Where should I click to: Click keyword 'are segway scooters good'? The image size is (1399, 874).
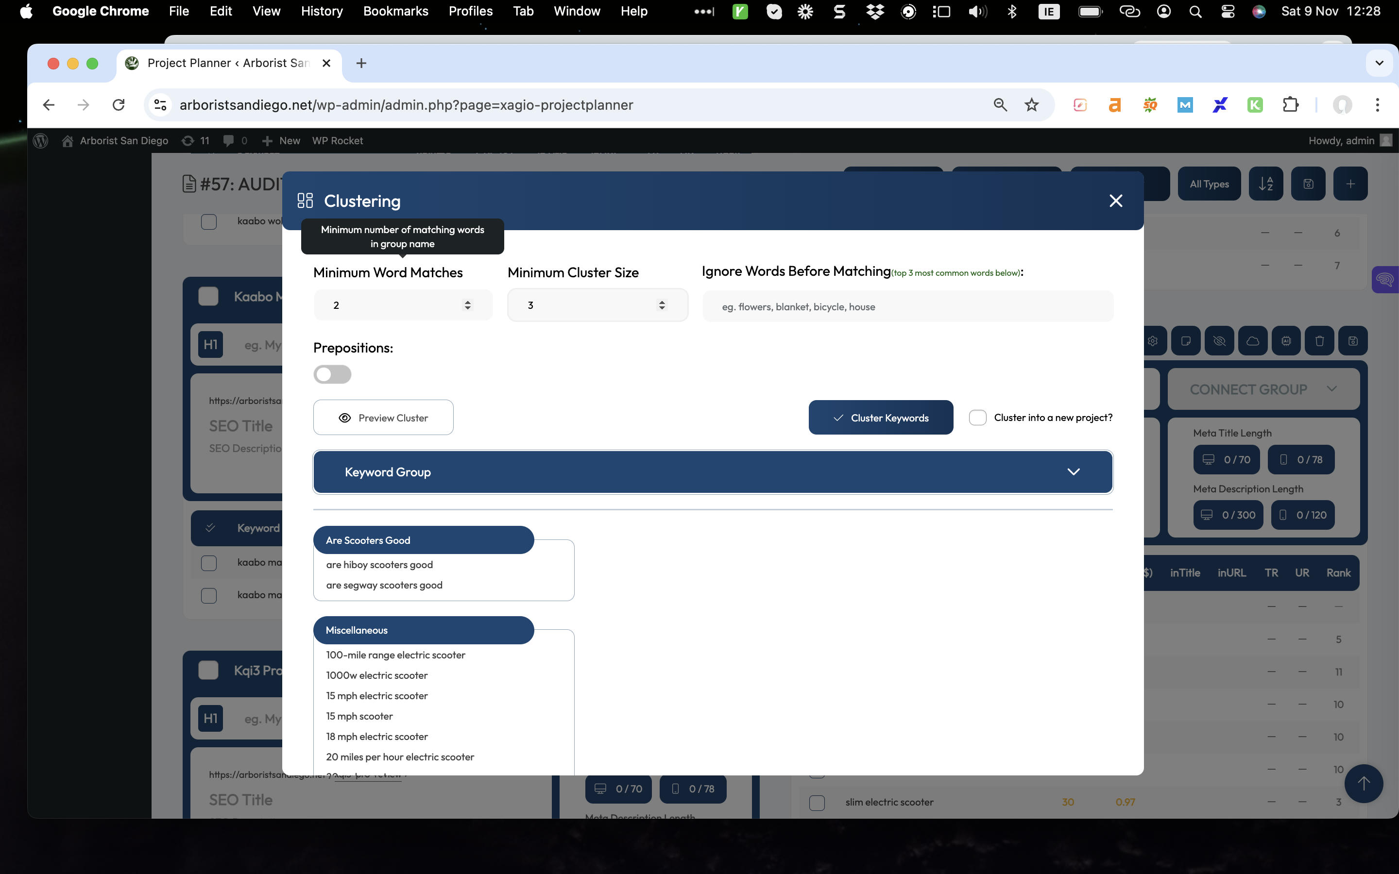point(384,585)
